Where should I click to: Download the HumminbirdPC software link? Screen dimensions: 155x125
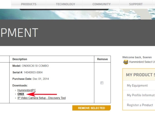(x=27, y=90)
